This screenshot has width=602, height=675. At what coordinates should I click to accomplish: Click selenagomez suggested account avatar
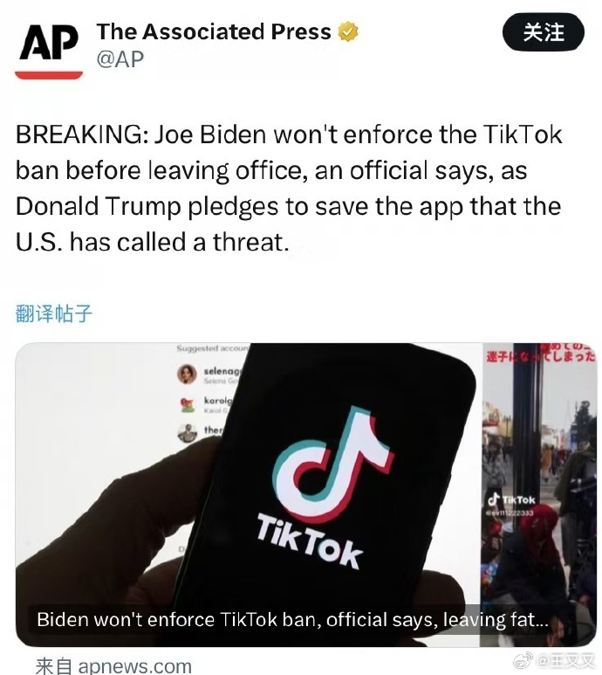pyautogui.click(x=187, y=374)
